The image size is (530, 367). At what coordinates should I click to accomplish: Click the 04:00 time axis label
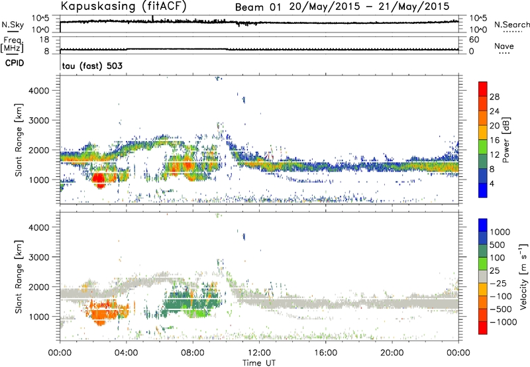point(126,353)
